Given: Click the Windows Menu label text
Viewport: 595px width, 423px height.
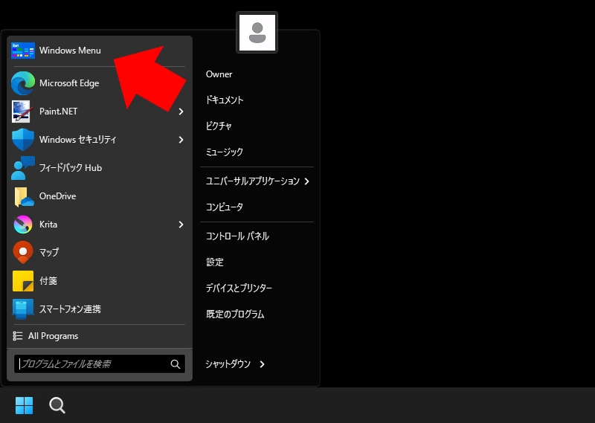Looking at the screenshot, I should tap(70, 51).
